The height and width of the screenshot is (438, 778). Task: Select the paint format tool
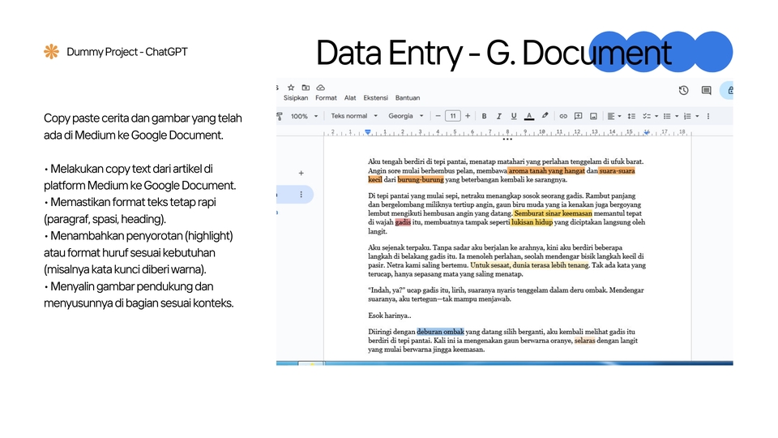pos(280,116)
